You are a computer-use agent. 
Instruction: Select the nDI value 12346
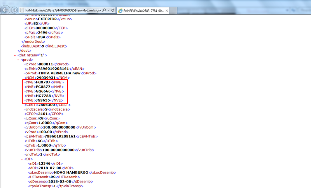click(x=44, y=163)
